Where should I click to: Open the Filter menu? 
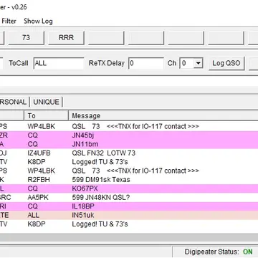coord(9,21)
